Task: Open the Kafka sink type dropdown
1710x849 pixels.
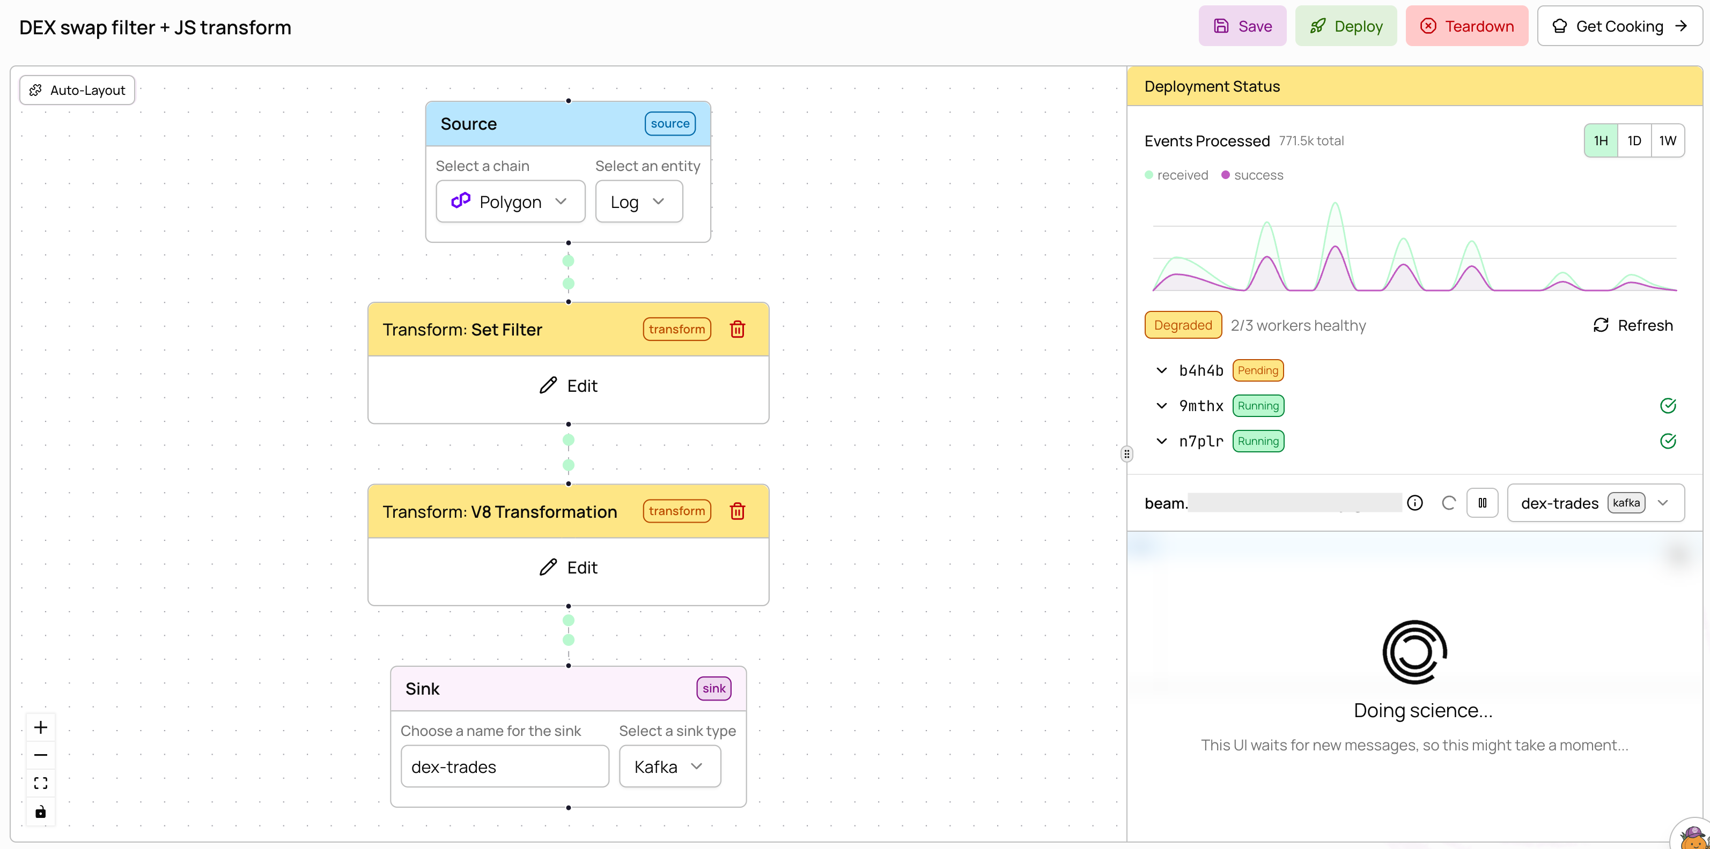Action: click(669, 766)
